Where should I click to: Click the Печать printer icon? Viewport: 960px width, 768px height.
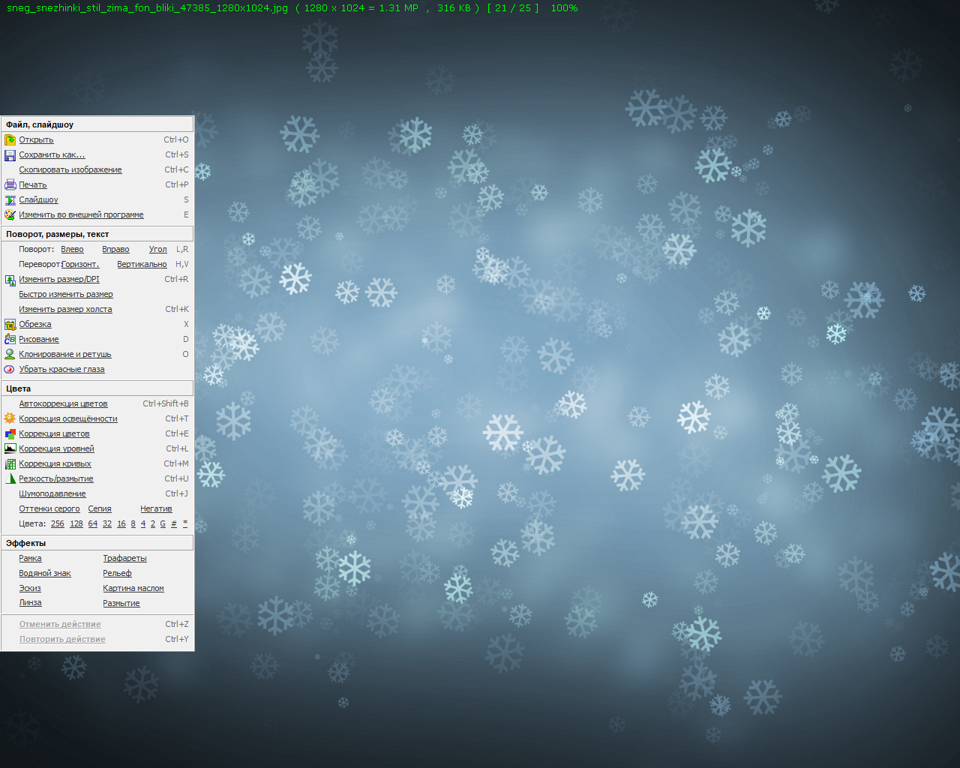[10, 184]
